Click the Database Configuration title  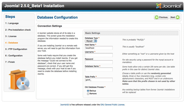point(57,17)
